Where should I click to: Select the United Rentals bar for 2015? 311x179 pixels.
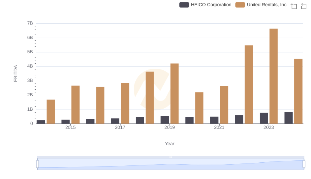coord(75,105)
